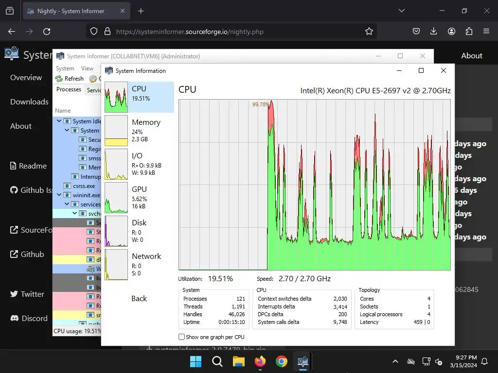
Task: Open a new browser tab with plus
Action: pos(141,11)
